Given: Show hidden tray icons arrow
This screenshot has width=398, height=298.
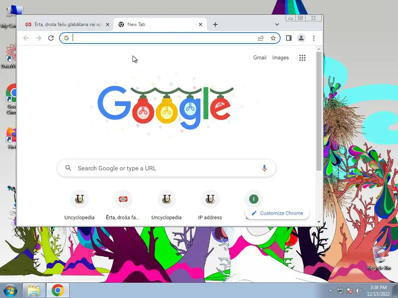Looking at the screenshot, I should point(330,291).
